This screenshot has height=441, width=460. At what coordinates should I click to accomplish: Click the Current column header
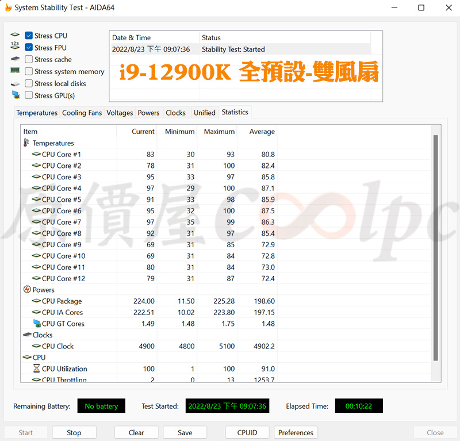[x=137, y=132]
